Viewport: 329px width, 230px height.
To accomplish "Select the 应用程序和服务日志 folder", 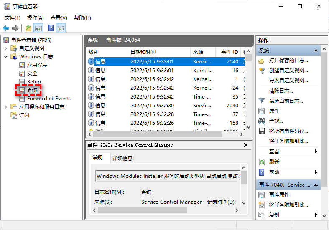I will coord(41,107).
